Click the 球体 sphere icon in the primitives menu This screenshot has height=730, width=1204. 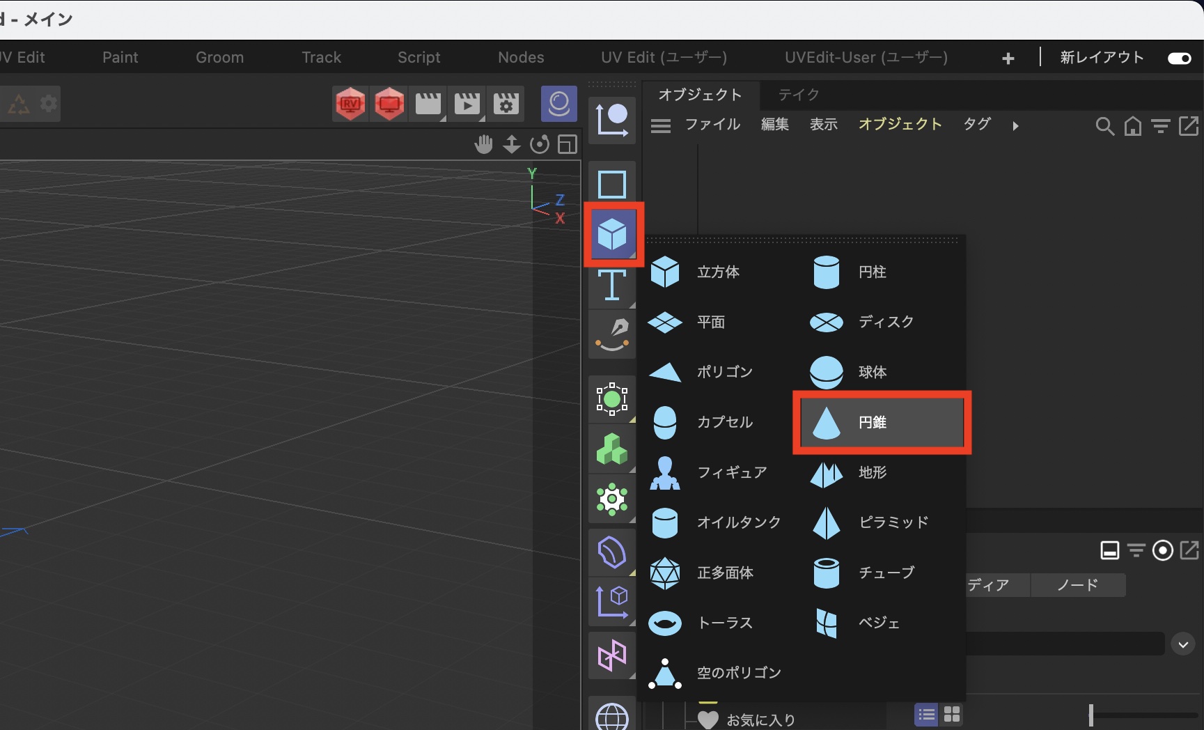point(826,371)
